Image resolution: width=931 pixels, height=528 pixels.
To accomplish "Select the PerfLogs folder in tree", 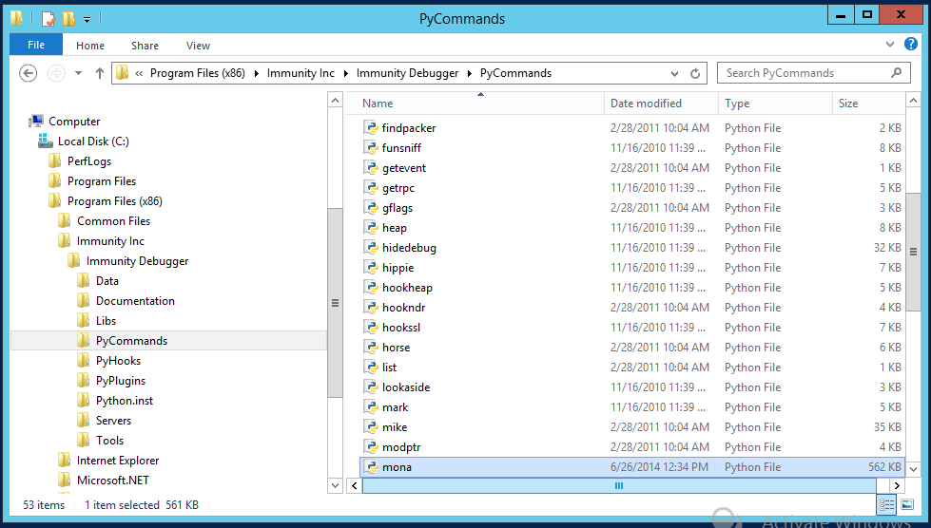I will point(89,161).
